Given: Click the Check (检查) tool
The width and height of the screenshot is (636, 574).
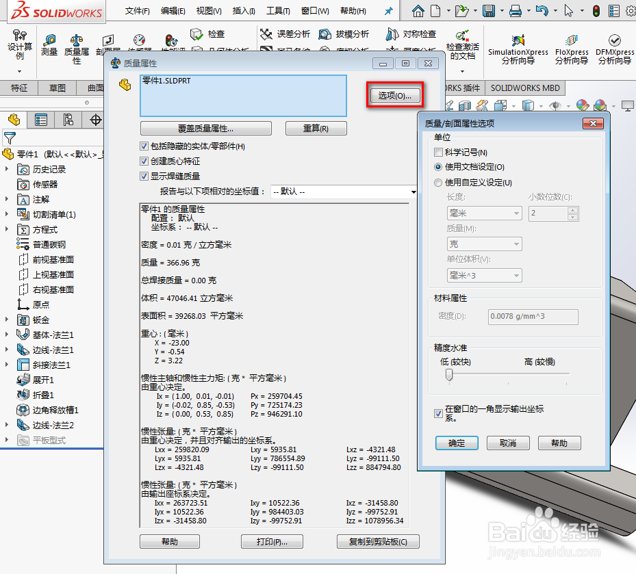Looking at the screenshot, I should (207, 34).
